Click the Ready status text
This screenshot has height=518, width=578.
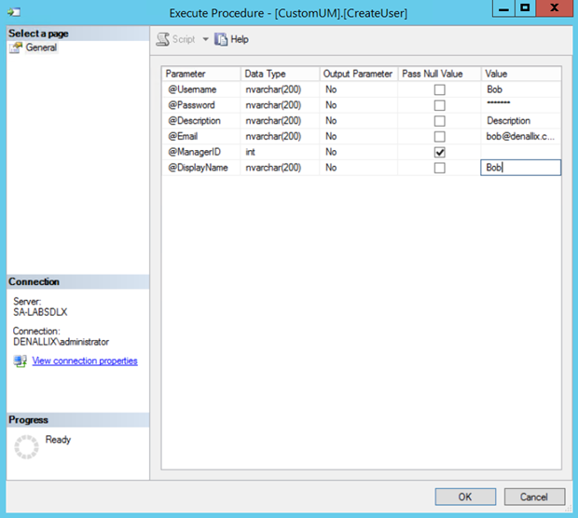tap(58, 440)
